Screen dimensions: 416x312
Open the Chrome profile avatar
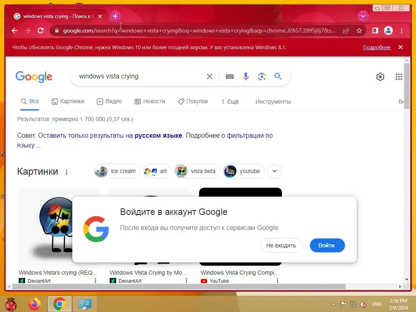coord(388,30)
